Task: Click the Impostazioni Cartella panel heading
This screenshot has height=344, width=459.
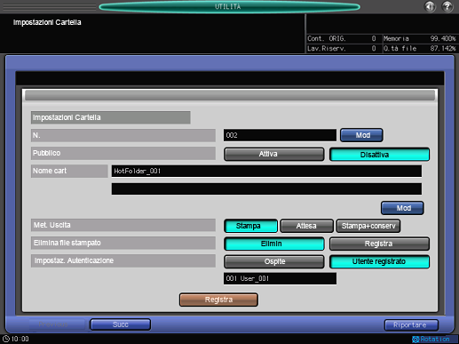Action: click(x=110, y=117)
